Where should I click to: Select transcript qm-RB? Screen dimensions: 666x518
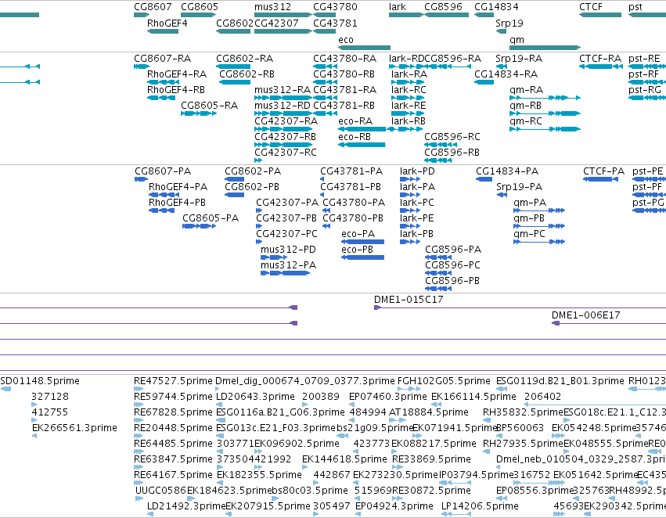pyautogui.click(x=545, y=113)
